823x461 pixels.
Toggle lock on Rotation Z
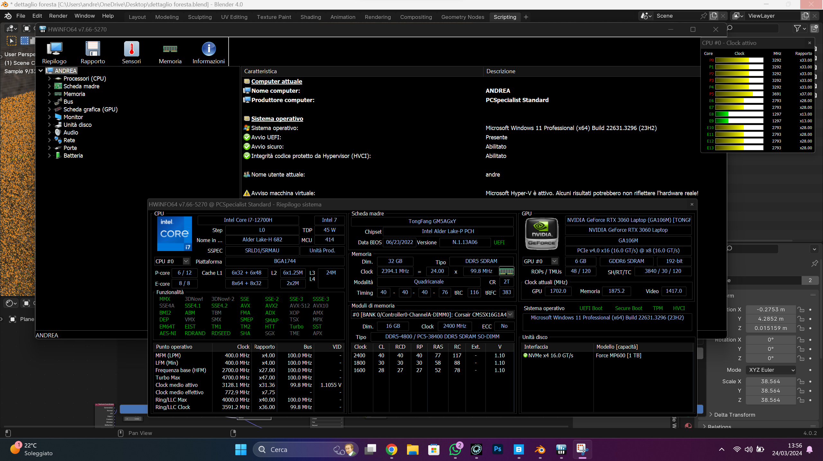[x=801, y=358]
